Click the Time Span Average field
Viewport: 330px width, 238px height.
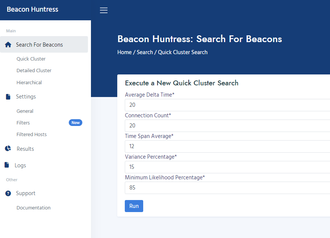pos(227,146)
